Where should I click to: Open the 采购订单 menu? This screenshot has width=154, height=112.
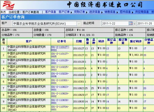click(79, 12)
